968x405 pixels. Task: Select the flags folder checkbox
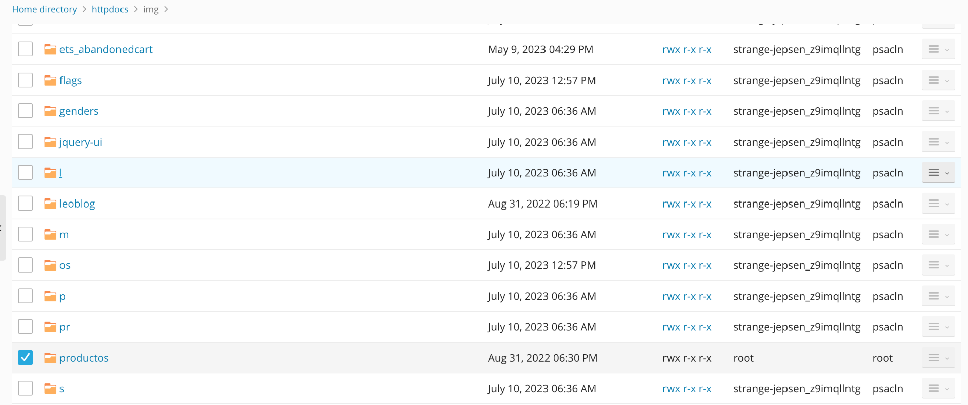pos(25,80)
